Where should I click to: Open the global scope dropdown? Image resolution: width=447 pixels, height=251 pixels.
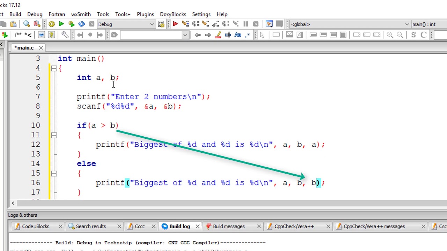(350, 24)
